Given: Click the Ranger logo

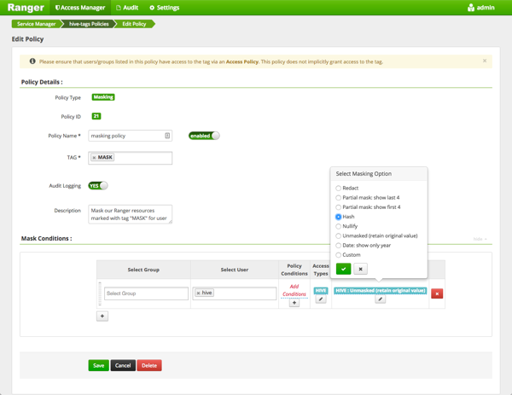Looking at the screenshot, I should (x=26, y=8).
